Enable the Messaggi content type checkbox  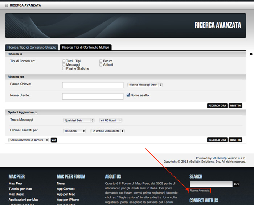coord(64,65)
